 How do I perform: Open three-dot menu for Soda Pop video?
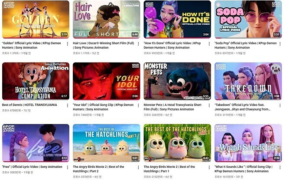tap(280, 44)
